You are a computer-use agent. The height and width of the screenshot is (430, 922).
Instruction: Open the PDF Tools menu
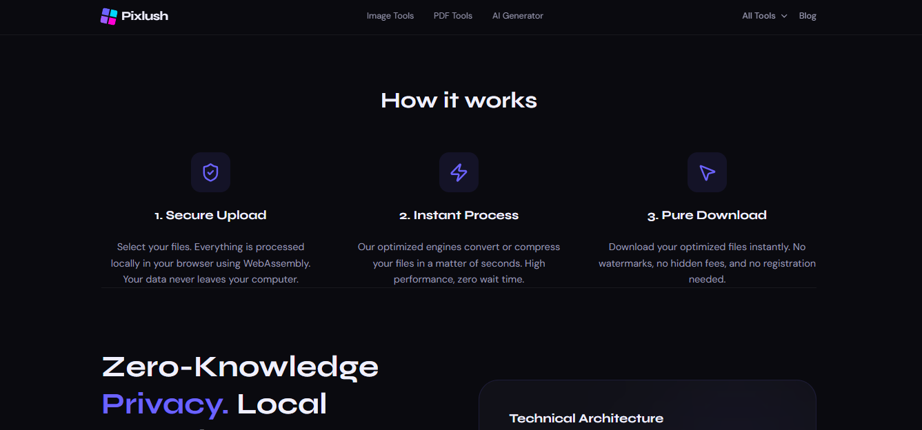(453, 16)
